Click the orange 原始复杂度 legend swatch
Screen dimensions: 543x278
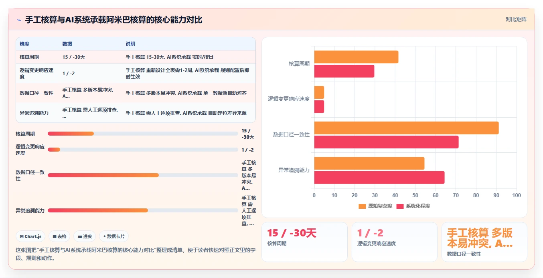click(x=362, y=206)
